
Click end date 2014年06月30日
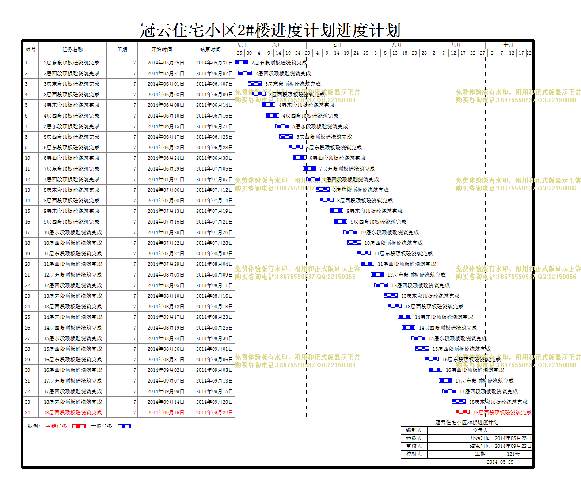(214, 158)
